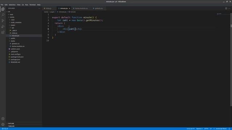
Task: Switch to the globals.css tab
Action: pos(99,8)
